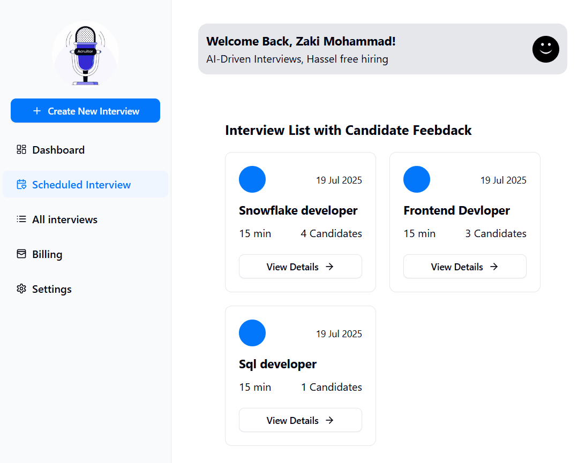This screenshot has width=578, height=463.
Task: Click the blue circle on Frontend Devloper card
Action: pyautogui.click(x=417, y=179)
